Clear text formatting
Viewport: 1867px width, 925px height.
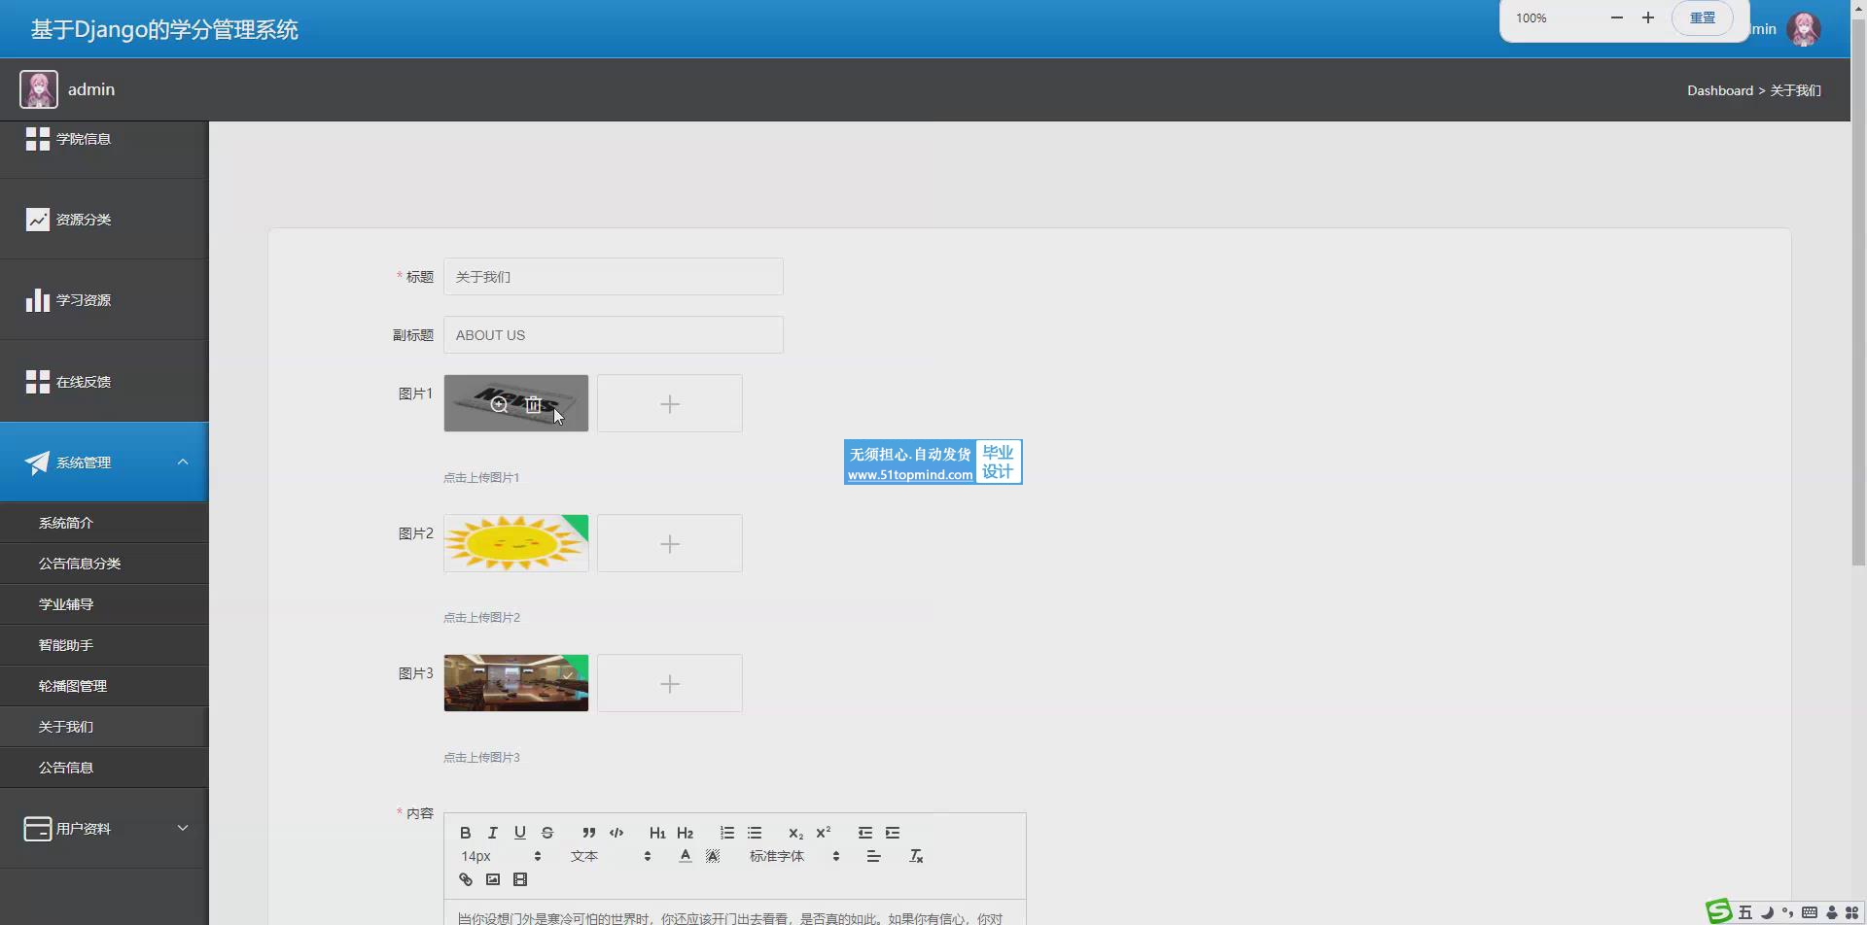[915, 856]
